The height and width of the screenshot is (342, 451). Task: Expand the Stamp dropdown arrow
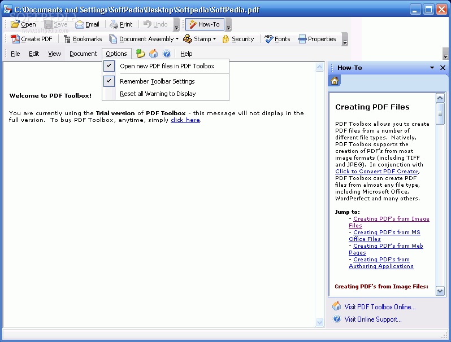coord(215,39)
